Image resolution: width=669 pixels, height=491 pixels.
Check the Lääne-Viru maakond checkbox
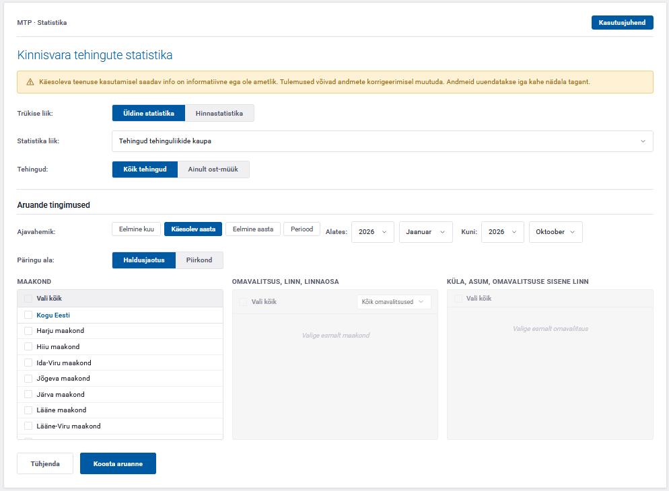[28, 426]
